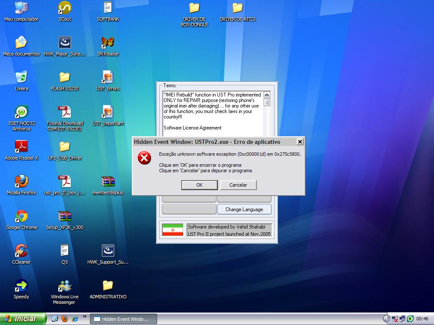Click the disabled button left of Change Language

pyautogui.click(x=189, y=209)
